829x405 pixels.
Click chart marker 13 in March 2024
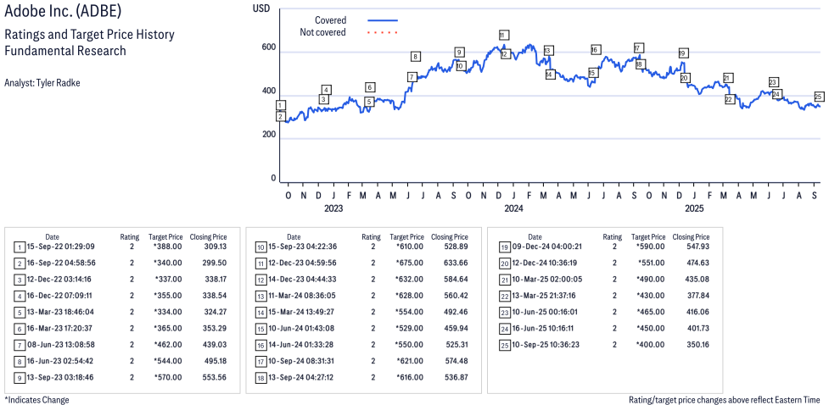tap(548, 51)
